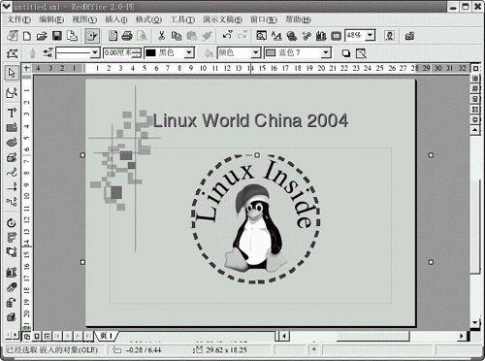Open the line color 黑色 dropdown

[x=189, y=52]
